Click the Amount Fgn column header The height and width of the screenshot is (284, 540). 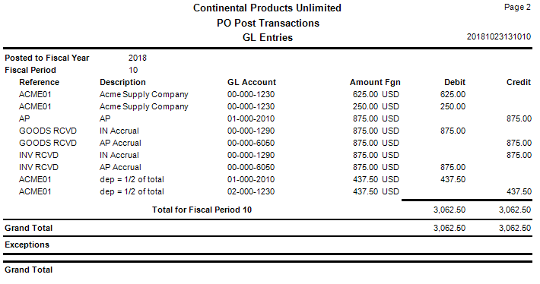pyautogui.click(x=375, y=82)
